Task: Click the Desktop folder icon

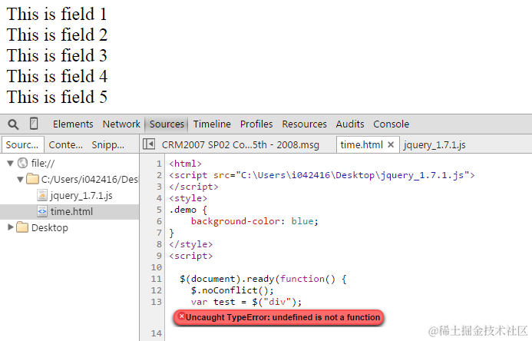Action: [x=22, y=227]
